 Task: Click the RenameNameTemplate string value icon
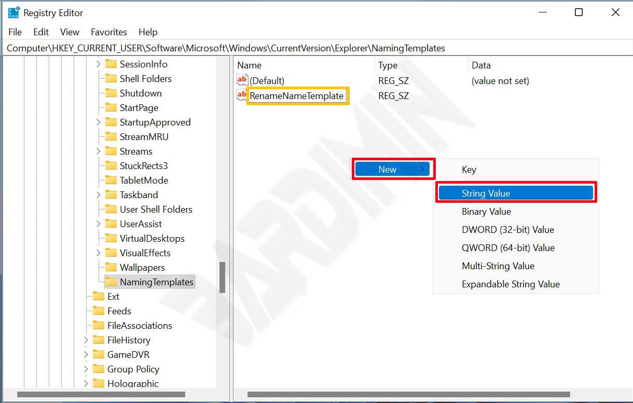(x=242, y=95)
